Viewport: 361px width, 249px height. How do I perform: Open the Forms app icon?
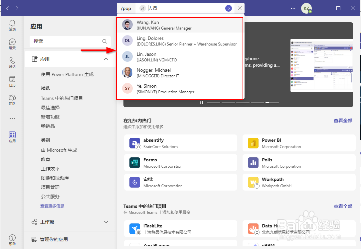point(135,163)
